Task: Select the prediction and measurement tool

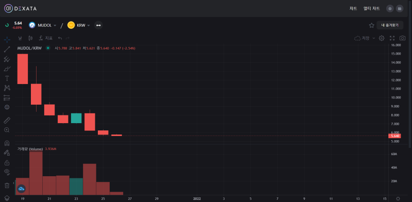Action: [x=7, y=97]
